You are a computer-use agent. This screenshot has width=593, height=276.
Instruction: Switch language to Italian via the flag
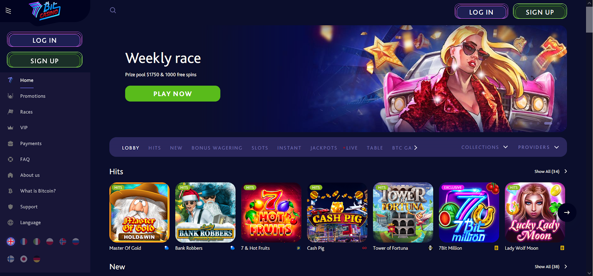click(37, 242)
